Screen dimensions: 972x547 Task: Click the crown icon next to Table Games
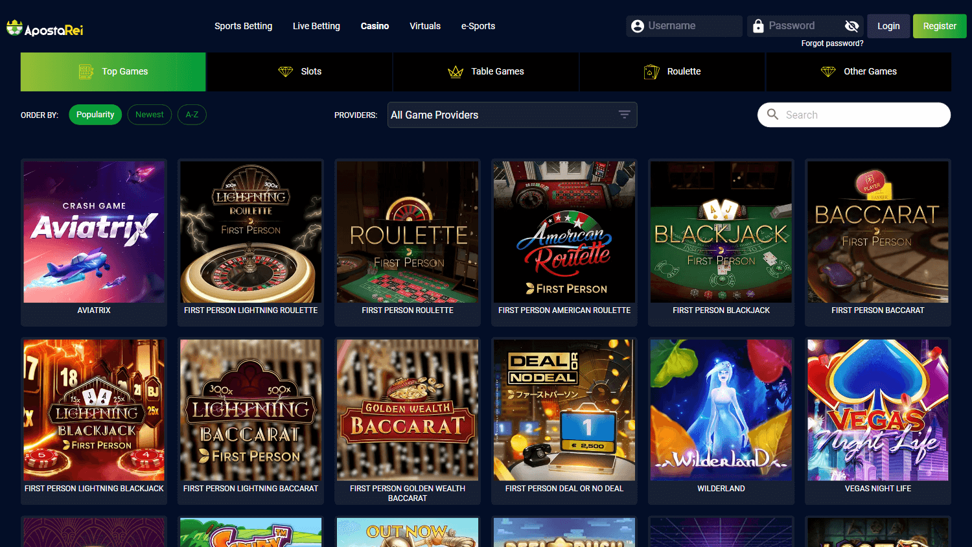pos(456,71)
